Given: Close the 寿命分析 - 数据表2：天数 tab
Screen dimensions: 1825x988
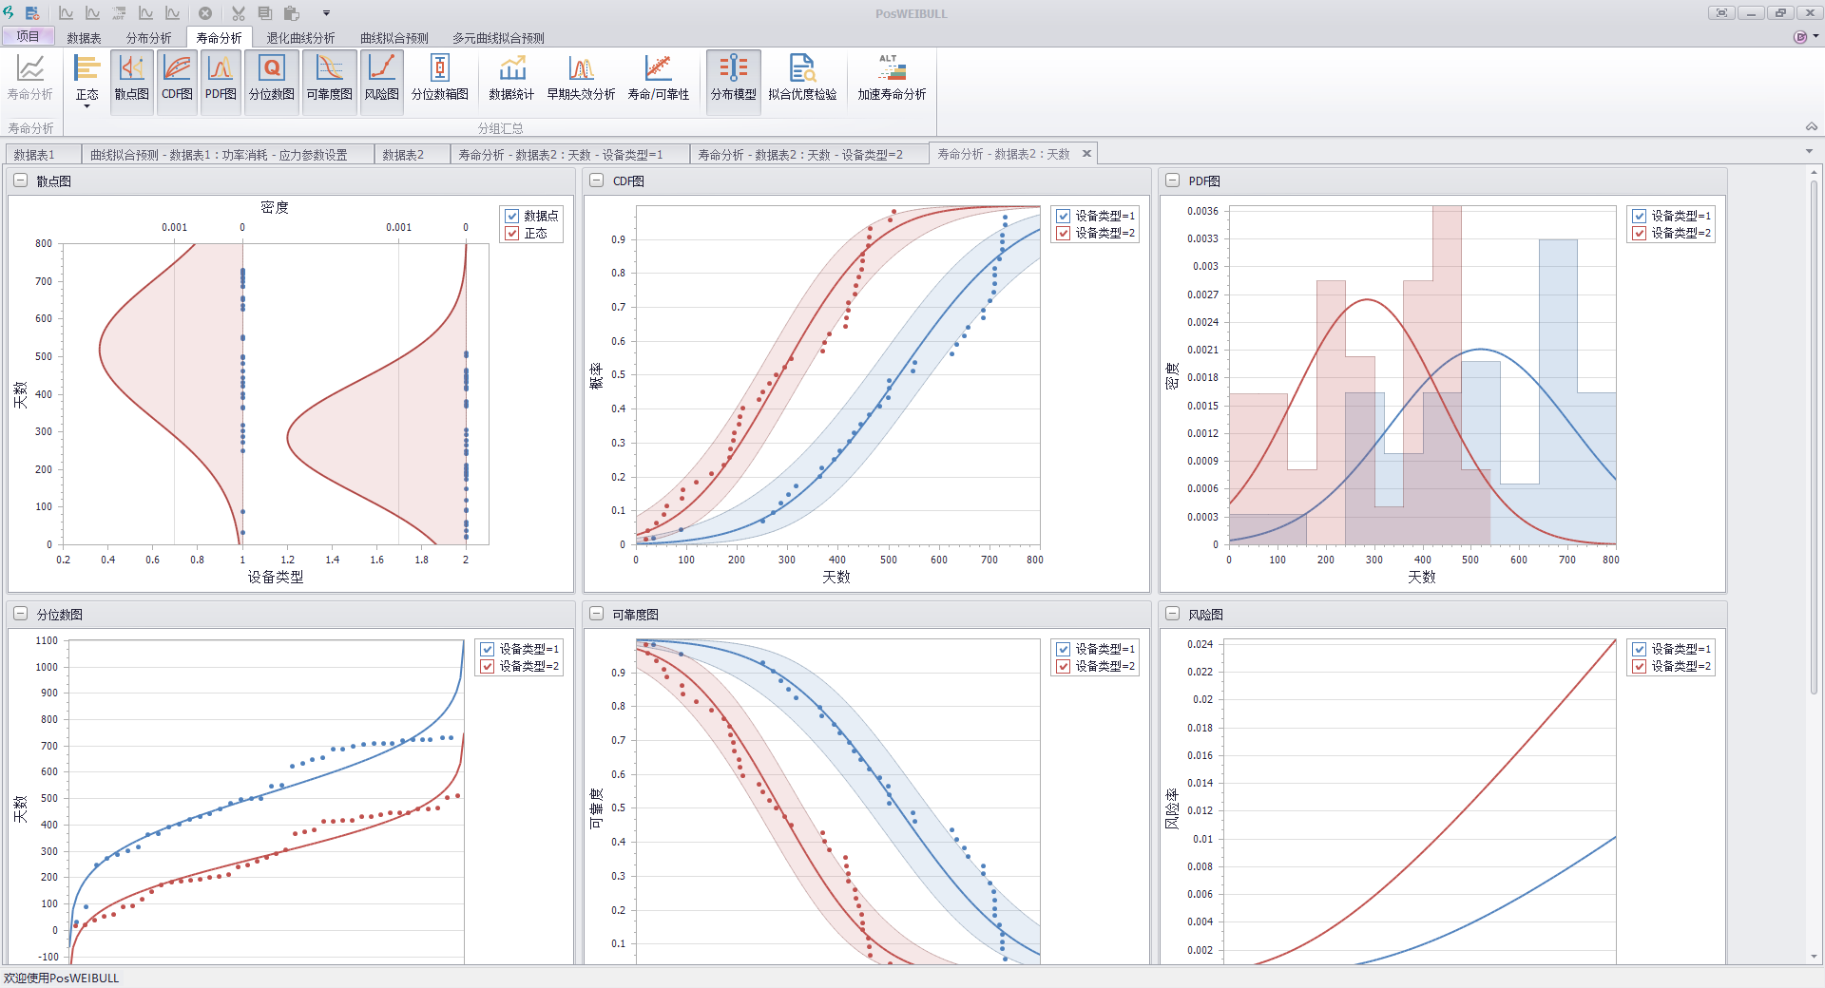Looking at the screenshot, I should point(1086,153).
